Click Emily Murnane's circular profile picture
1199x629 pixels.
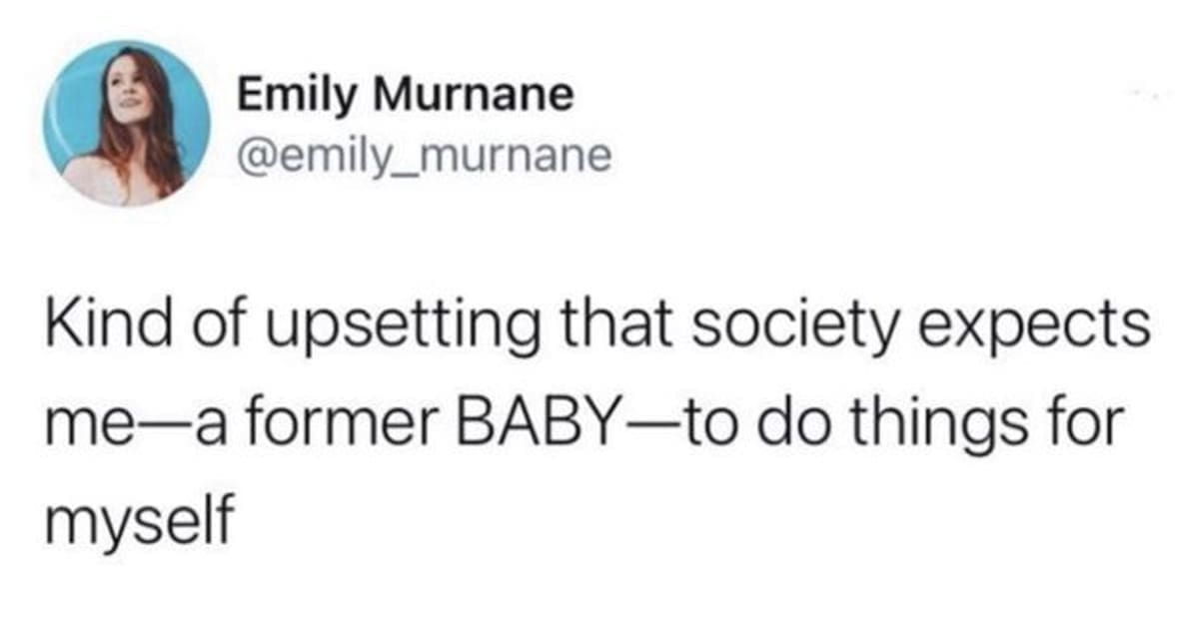coord(126,124)
